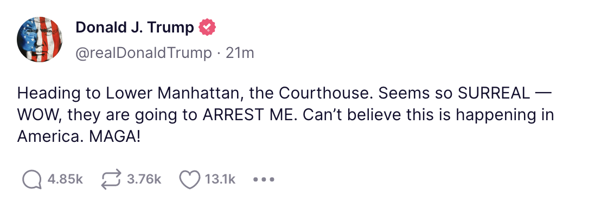Visit the @realDonaldTrump handle link
Image resolution: width=614 pixels, height=209 pixels.
(x=143, y=53)
